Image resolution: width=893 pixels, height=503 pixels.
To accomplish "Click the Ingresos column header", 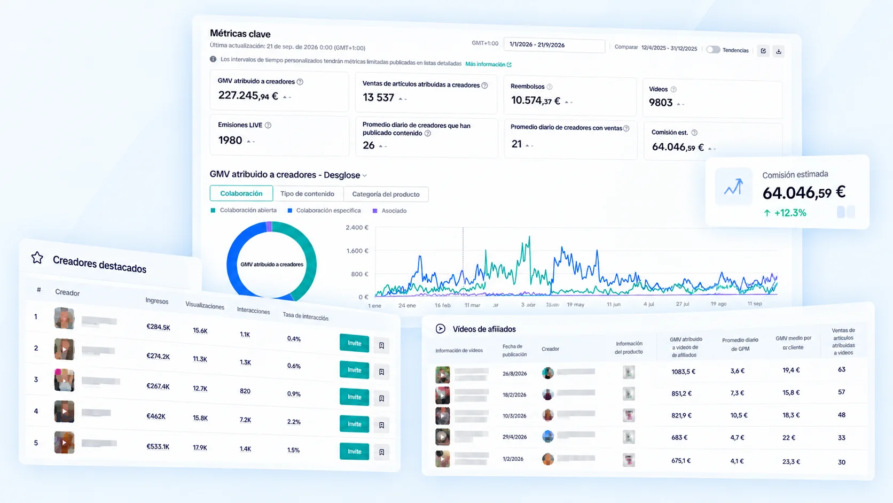I will (x=157, y=301).
